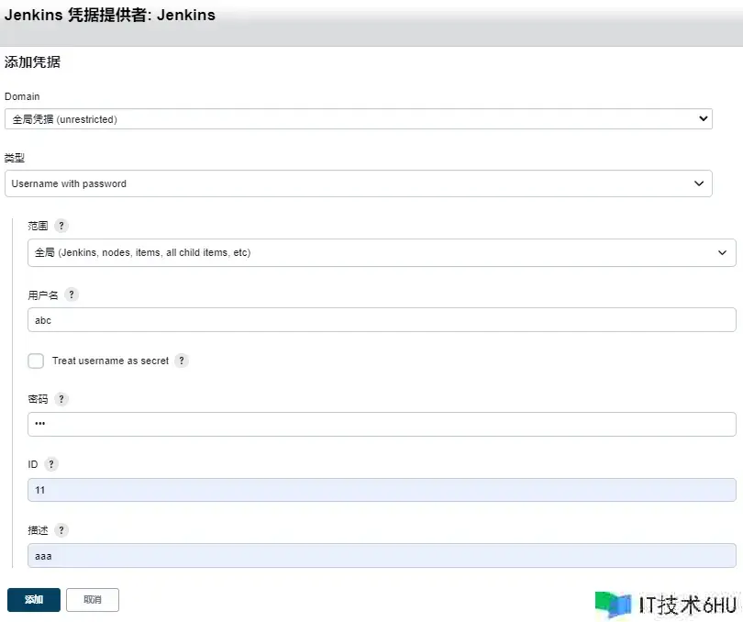Image resolution: width=743 pixels, height=622 pixels.
Task: Click the 取消 cancel button
Action: pos(93,600)
